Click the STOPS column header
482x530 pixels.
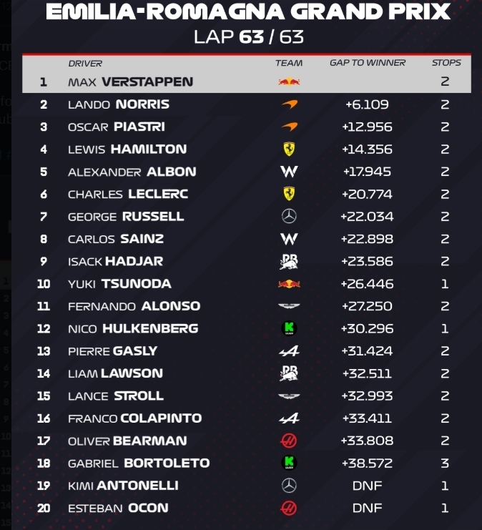point(446,63)
